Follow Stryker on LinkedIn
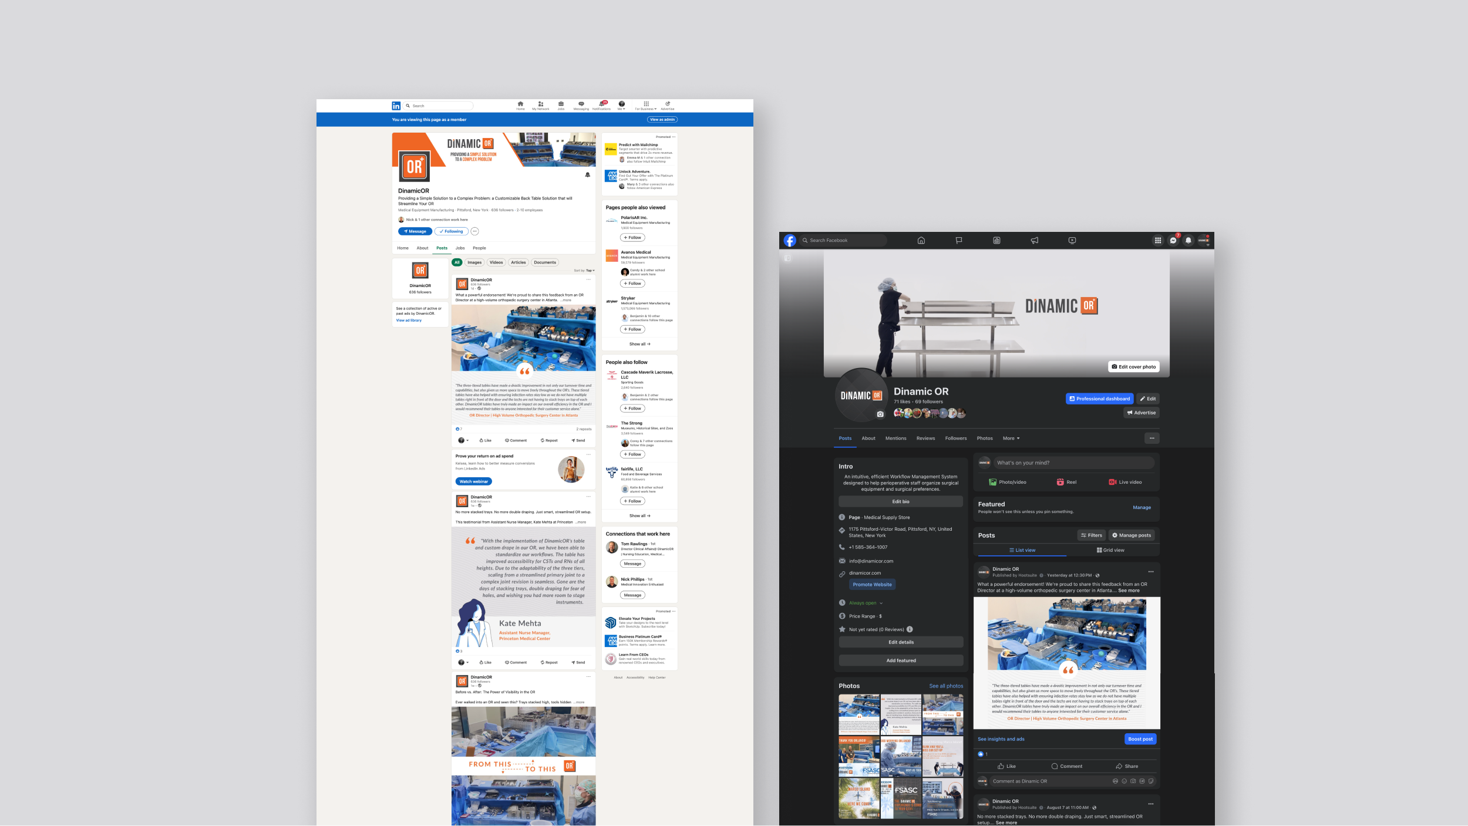The width and height of the screenshot is (1468, 826). [632, 329]
